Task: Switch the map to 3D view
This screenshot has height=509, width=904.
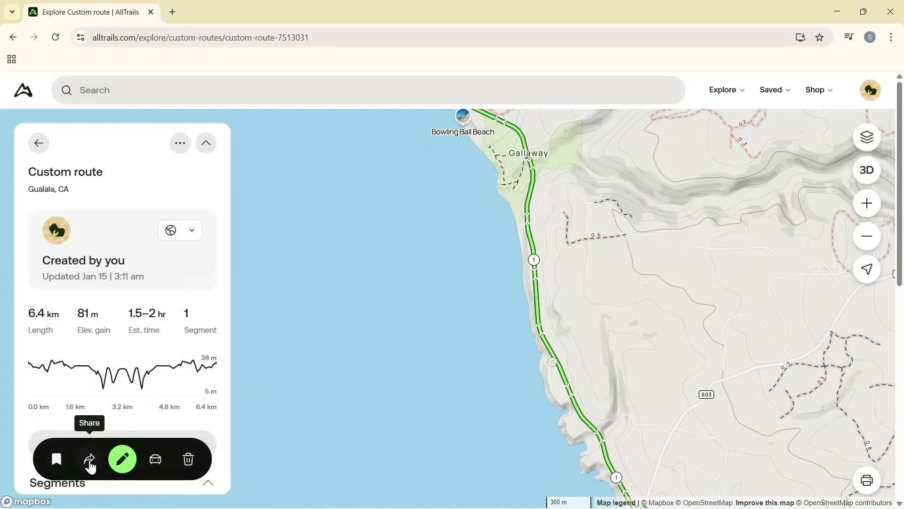Action: [x=867, y=170]
